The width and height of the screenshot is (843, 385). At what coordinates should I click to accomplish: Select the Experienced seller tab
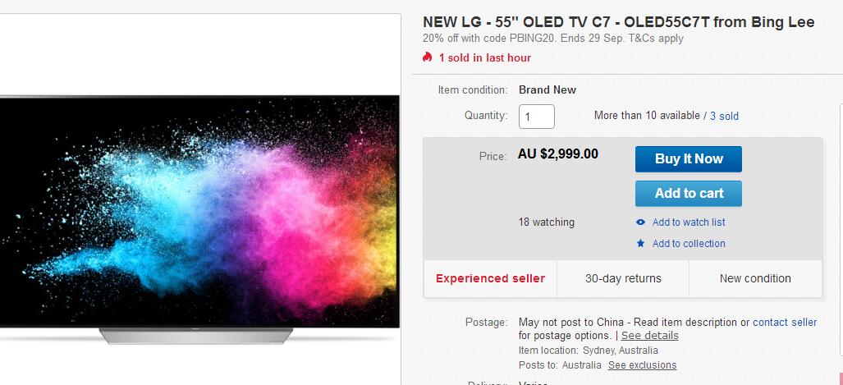[490, 278]
